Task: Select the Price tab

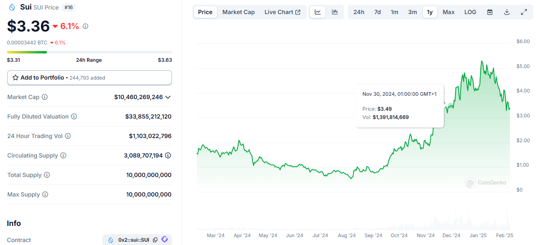Action: pos(205,12)
